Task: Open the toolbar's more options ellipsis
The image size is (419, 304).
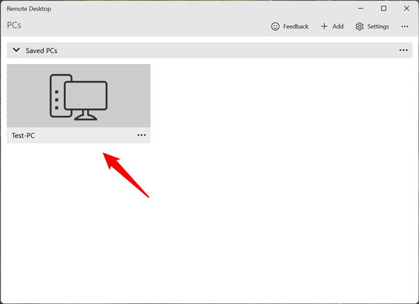Action: click(x=405, y=27)
